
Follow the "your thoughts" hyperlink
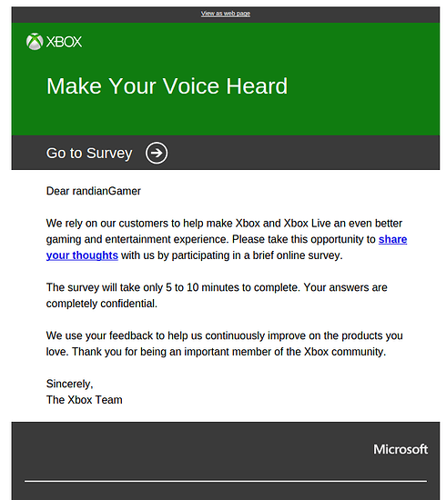[82, 255]
